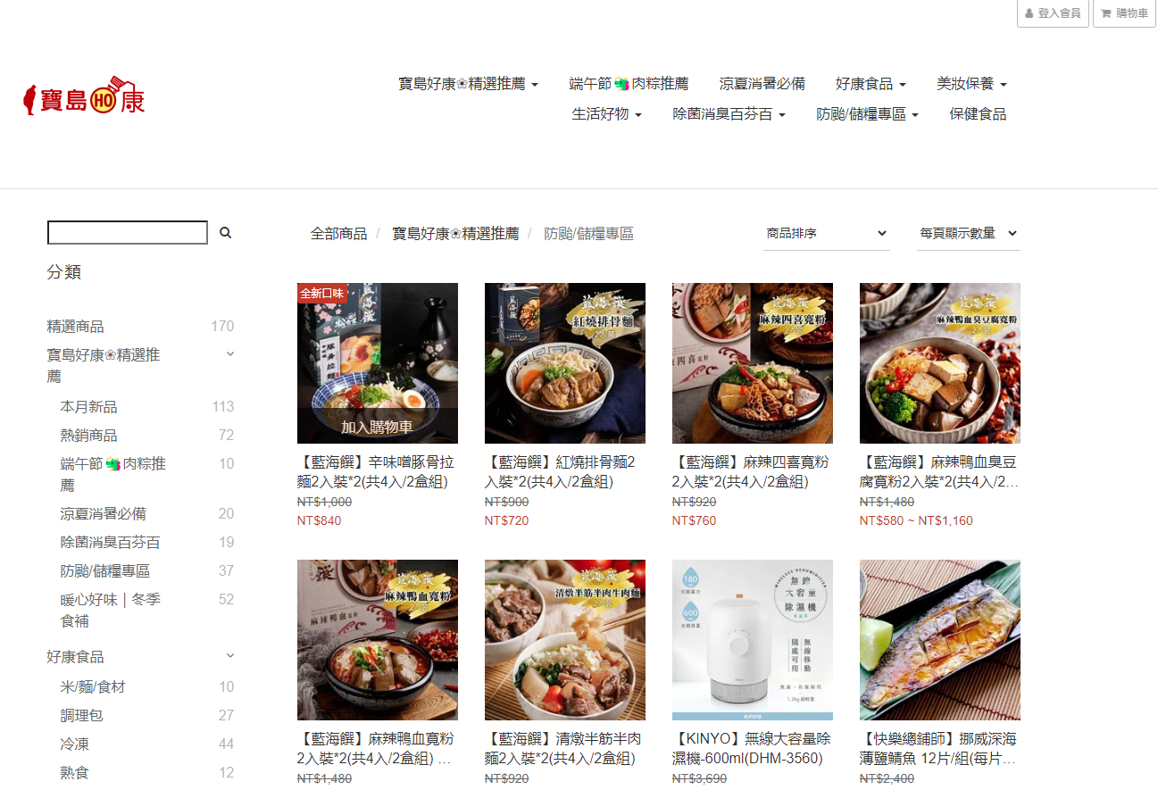Open 保健食品 navigation item

point(978,114)
